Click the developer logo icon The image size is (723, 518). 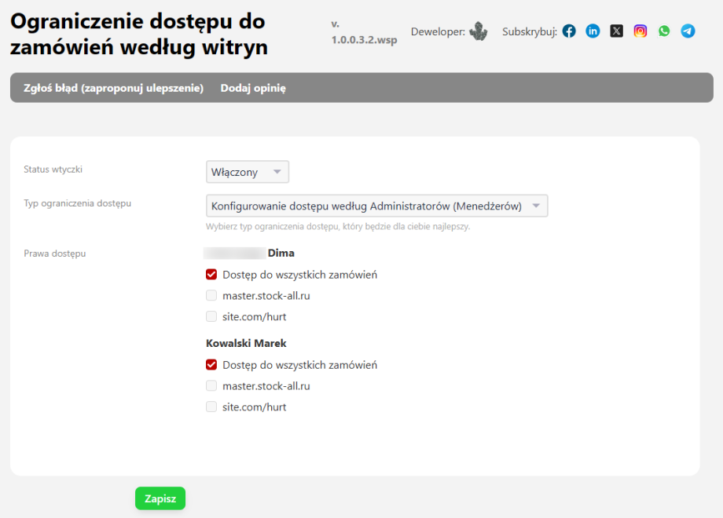(479, 31)
